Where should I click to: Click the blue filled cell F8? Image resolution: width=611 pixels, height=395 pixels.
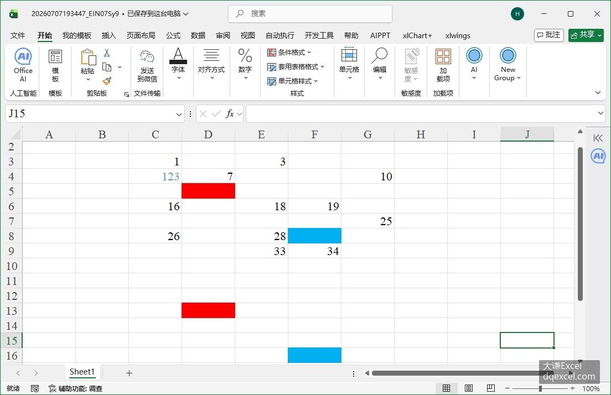pos(314,236)
